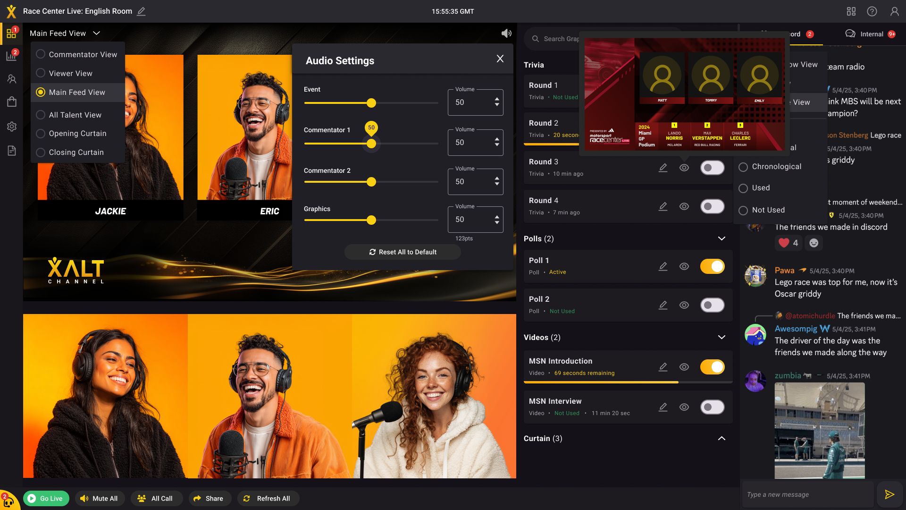The height and width of the screenshot is (510, 906).
Task: Send message with the arrow icon
Action: 889,494
